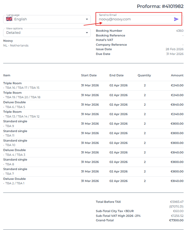The image size is (187, 230).
Task: Click the Noovy company name
Action: click(8, 41)
